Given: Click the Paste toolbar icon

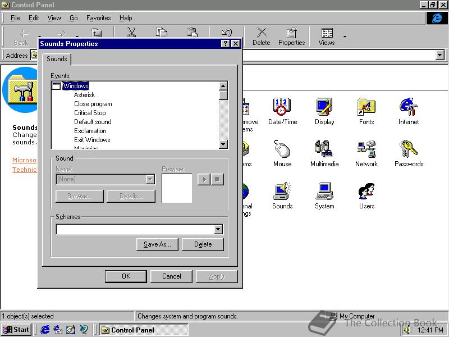Looking at the screenshot, I should [x=192, y=33].
